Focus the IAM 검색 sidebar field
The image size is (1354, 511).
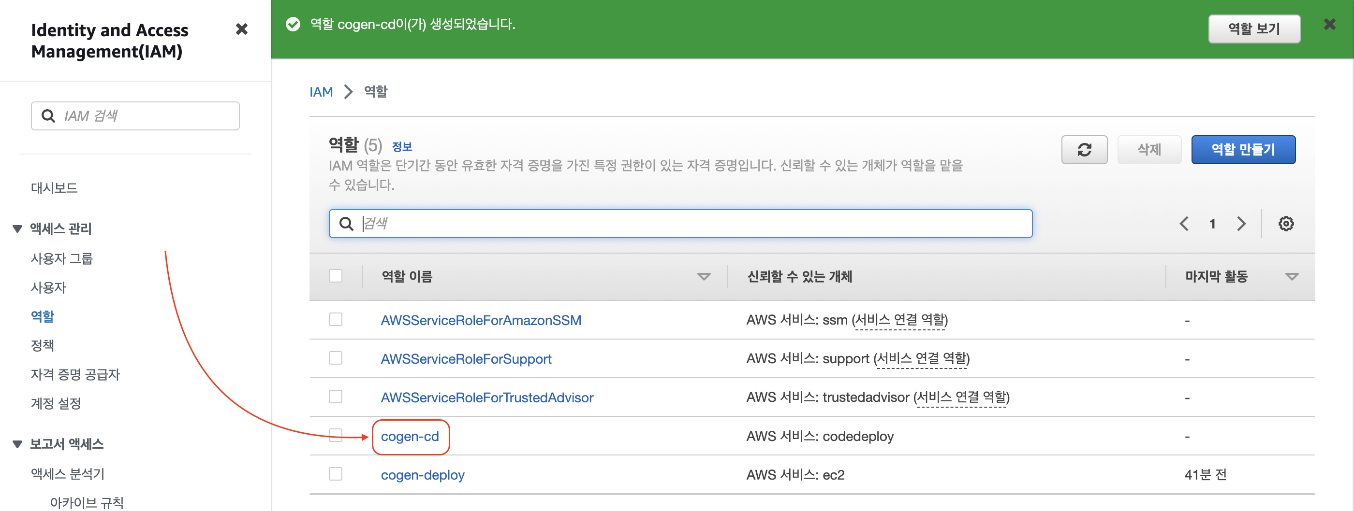pyautogui.click(x=135, y=116)
